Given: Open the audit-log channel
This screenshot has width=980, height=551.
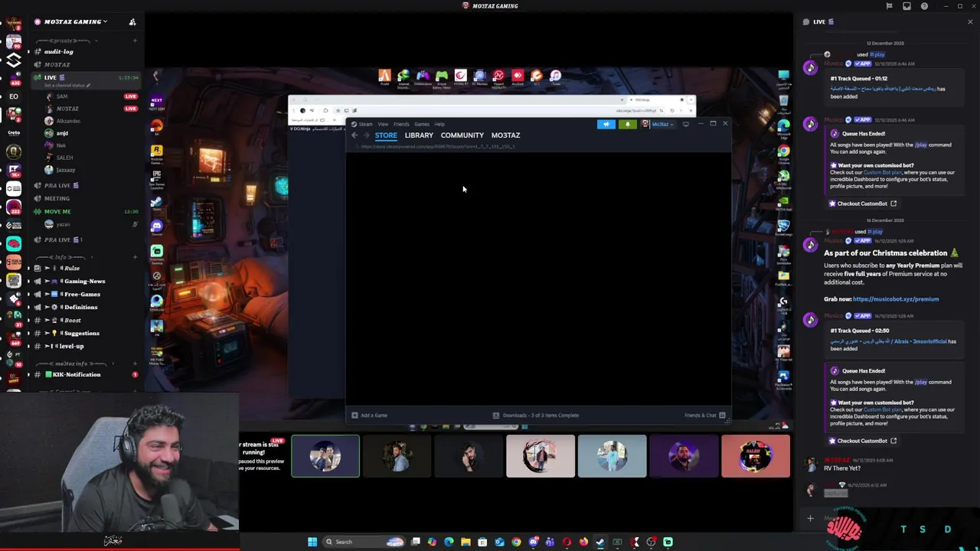Looking at the screenshot, I should (58, 52).
